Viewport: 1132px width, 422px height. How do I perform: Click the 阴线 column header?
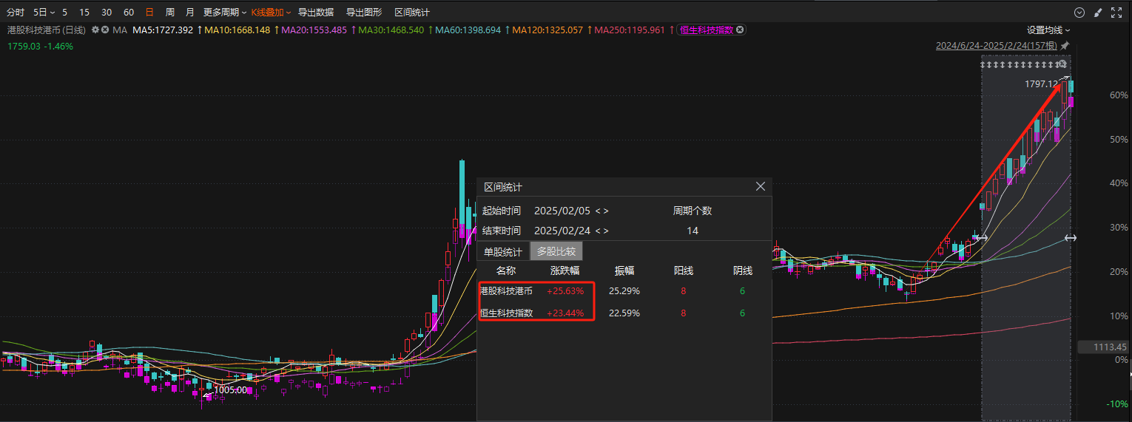pos(743,271)
